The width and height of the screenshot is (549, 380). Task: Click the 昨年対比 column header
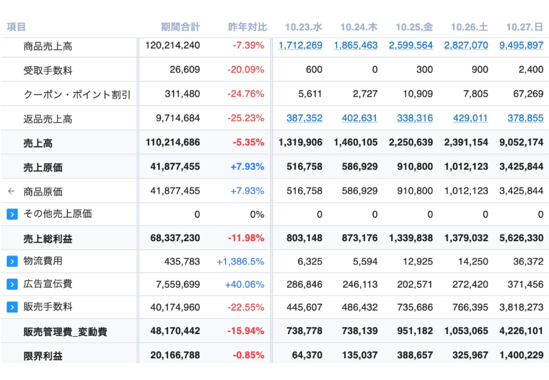(247, 27)
